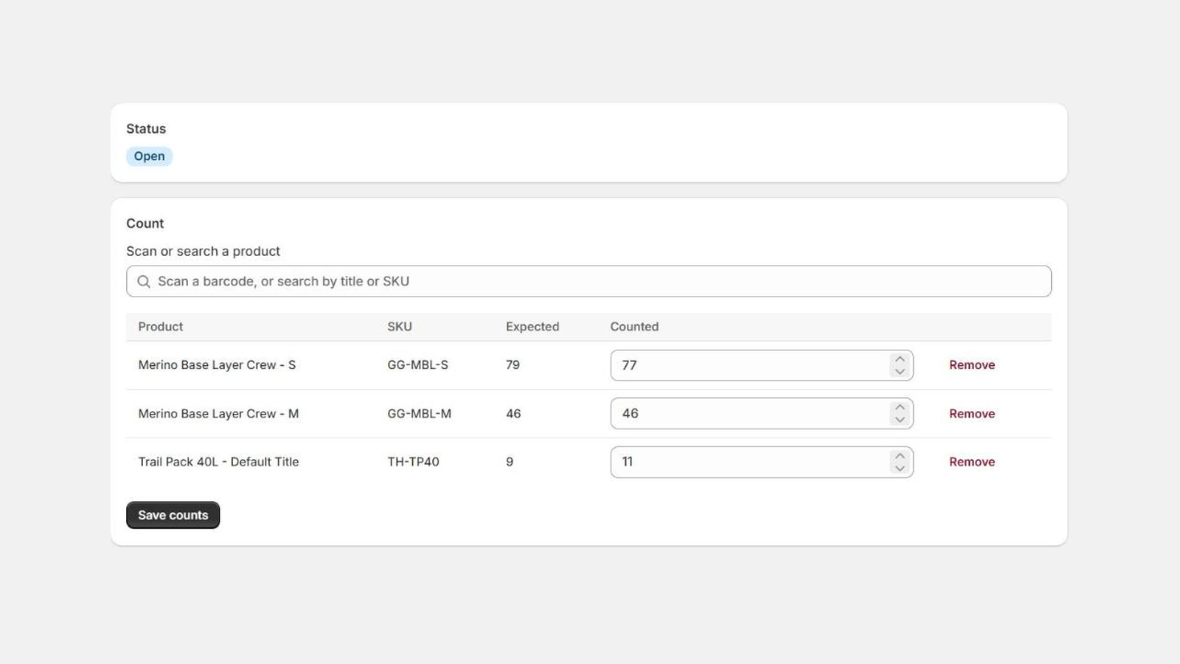Click the Counted column header

click(634, 327)
